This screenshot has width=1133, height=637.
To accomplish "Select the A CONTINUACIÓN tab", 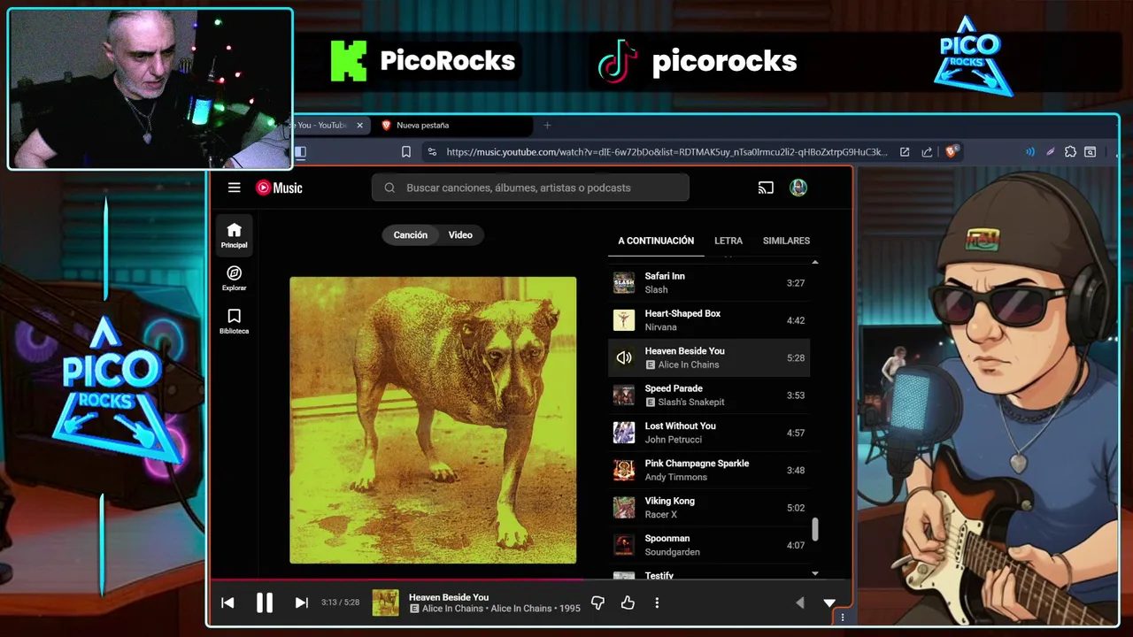I will (656, 241).
